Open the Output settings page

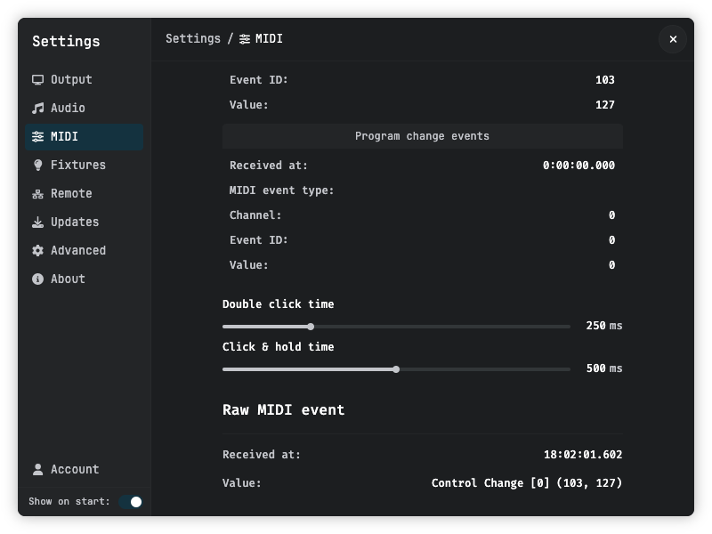click(84, 80)
